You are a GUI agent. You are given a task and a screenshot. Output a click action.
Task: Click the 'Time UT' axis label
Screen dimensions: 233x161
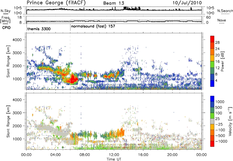[114, 159]
